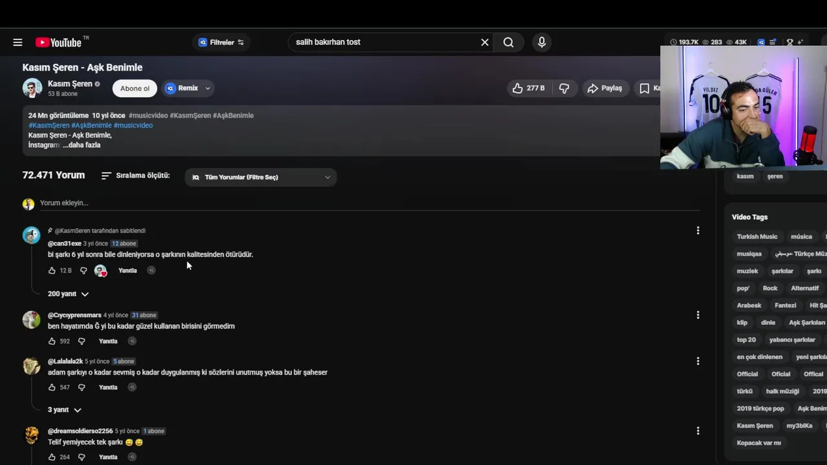Dislike the @Lalalala2k comment
The width and height of the screenshot is (827, 465).
(81, 387)
